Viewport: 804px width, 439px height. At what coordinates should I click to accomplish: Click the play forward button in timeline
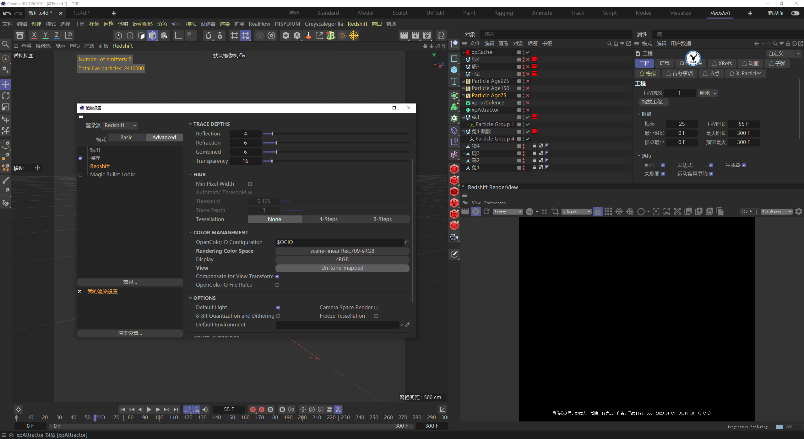(149, 410)
